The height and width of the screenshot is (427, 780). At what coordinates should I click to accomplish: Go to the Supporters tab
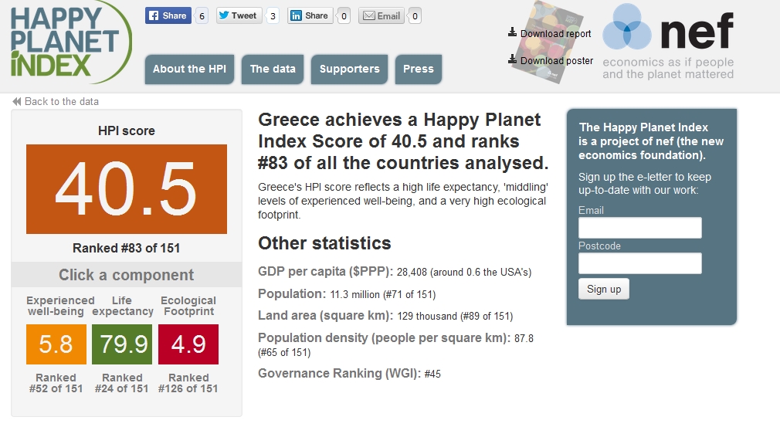tap(349, 69)
